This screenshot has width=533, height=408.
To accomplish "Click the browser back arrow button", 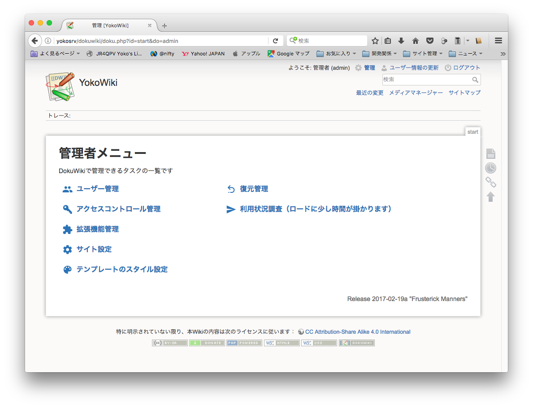I will click(x=35, y=41).
